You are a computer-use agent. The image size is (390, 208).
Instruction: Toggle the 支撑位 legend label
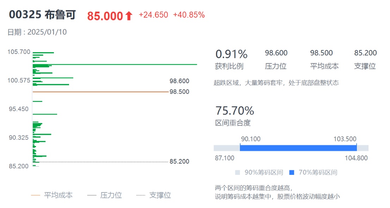pyautogui.click(x=160, y=195)
